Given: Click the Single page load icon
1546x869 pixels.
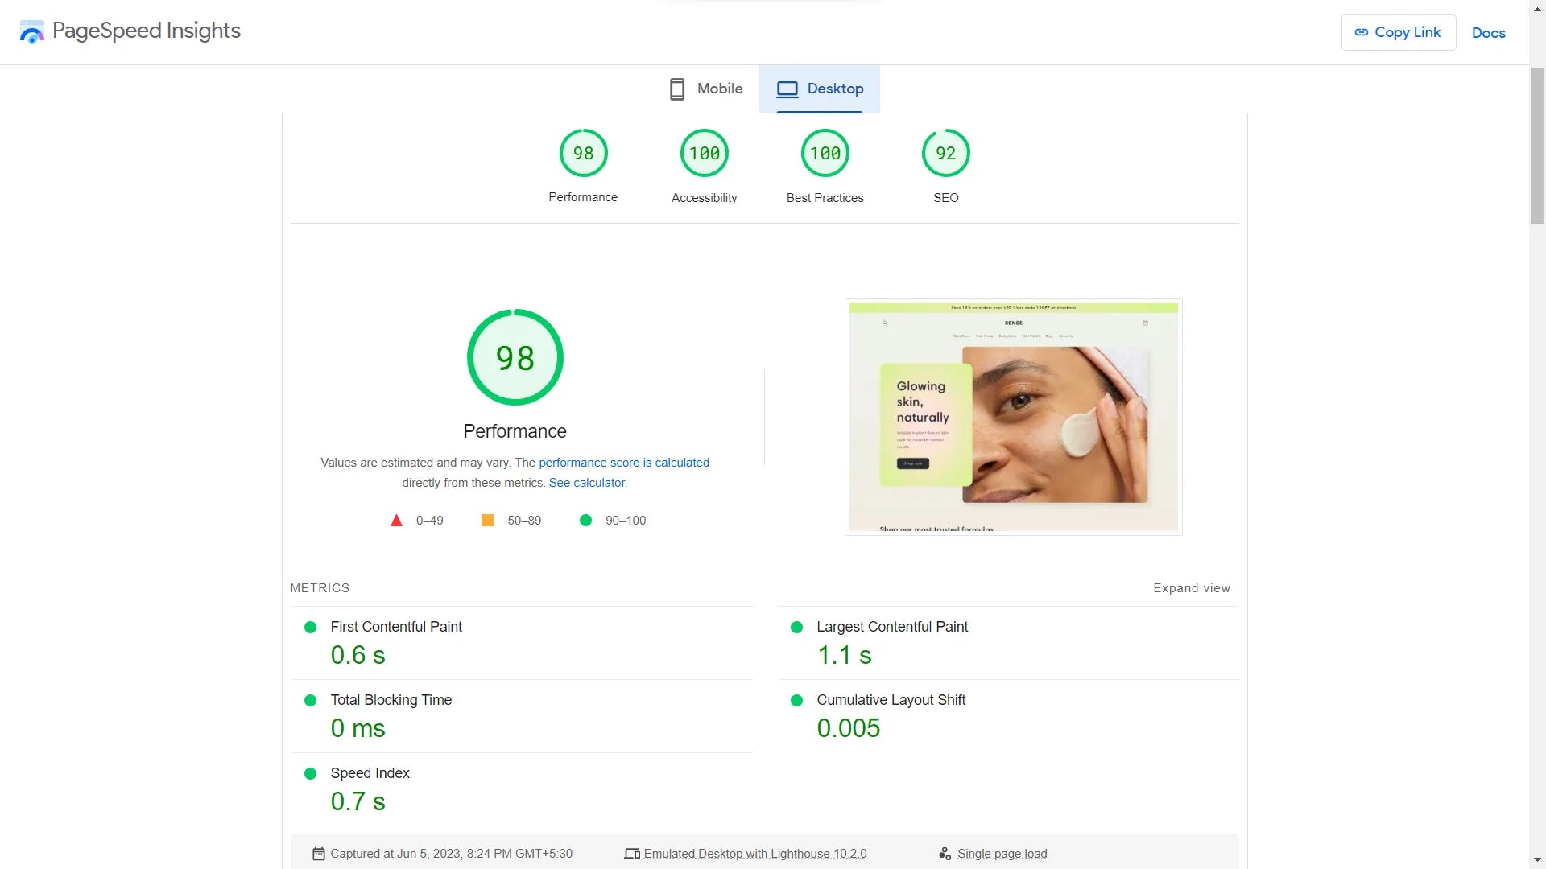Looking at the screenshot, I should 945,854.
